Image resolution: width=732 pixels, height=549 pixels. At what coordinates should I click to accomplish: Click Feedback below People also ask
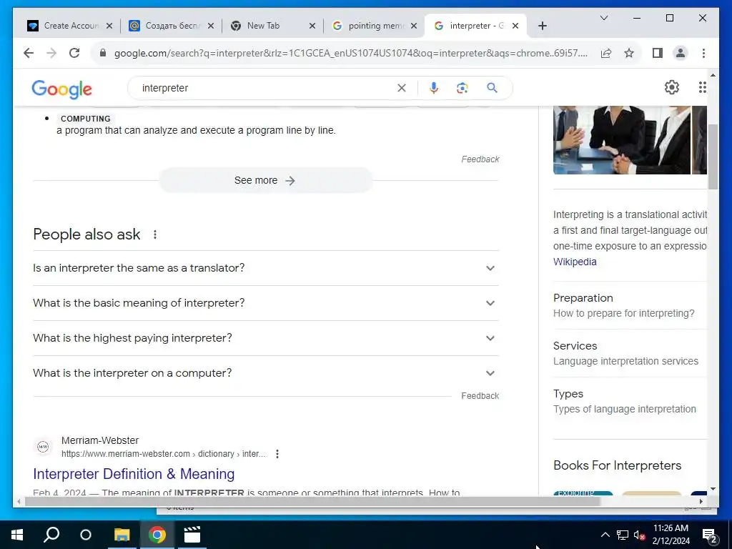tap(480, 396)
